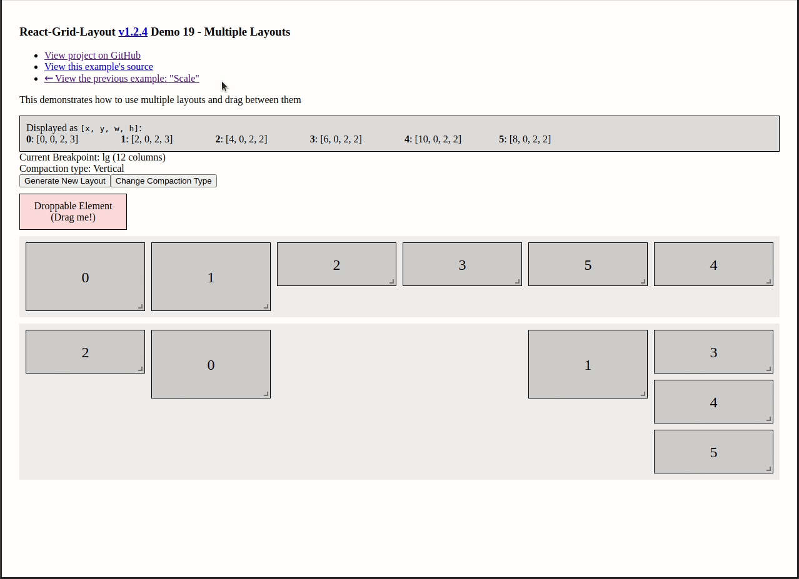
Task: Open the v1.2.4 version link
Action: click(133, 32)
